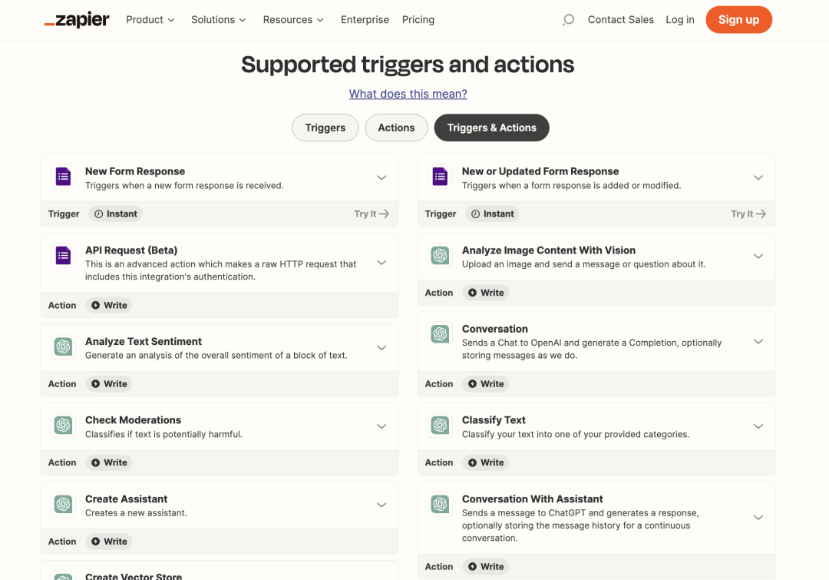
Task: Click ChatGPT icon beside Conversation With Assistant
Action: [x=440, y=504]
